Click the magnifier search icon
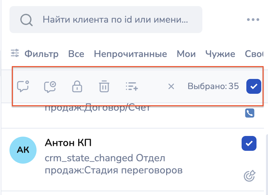The height and width of the screenshot is (195, 268). click(26, 20)
